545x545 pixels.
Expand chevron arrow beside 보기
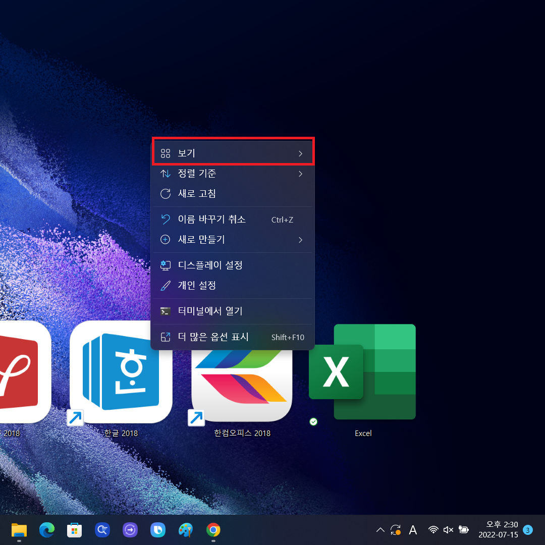[x=300, y=153]
